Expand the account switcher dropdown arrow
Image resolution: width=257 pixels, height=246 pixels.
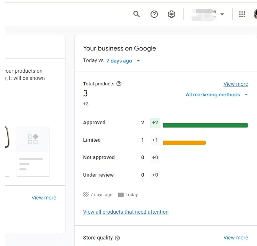coord(222,15)
